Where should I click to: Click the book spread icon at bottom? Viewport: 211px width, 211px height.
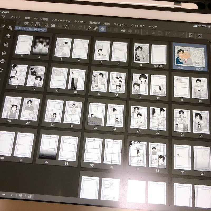pos(30,196)
